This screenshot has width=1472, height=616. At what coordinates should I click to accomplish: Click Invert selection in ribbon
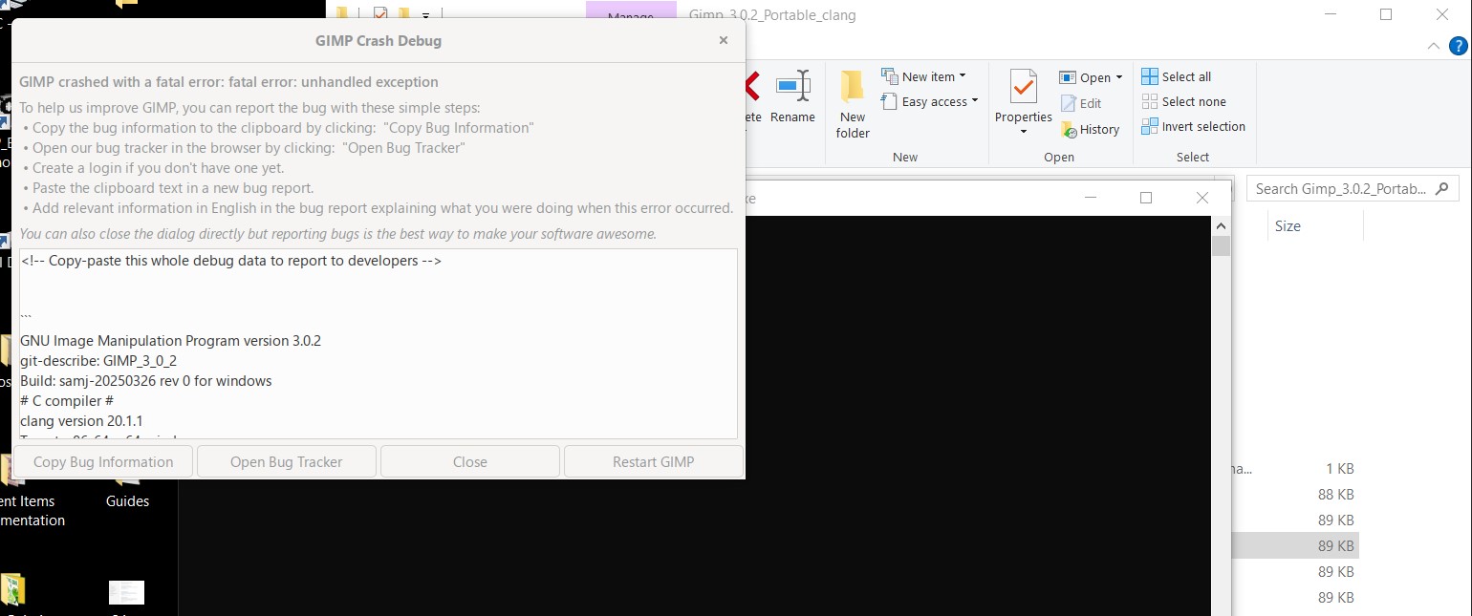pos(1194,126)
